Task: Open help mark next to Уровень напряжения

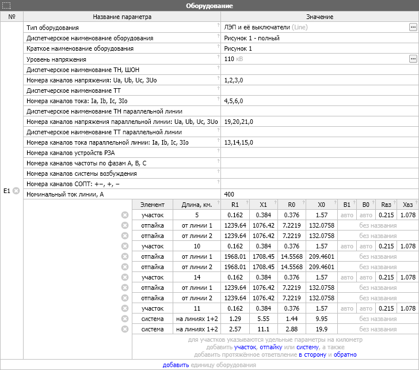Action: pyautogui.click(x=218, y=56)
